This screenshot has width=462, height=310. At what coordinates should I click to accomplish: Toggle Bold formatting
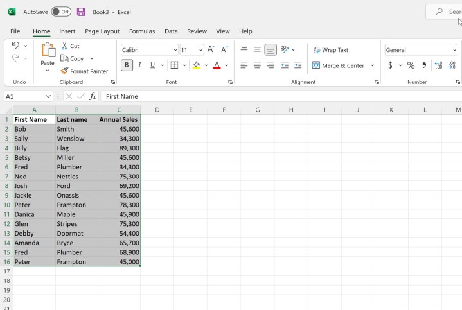pos(127,65)
